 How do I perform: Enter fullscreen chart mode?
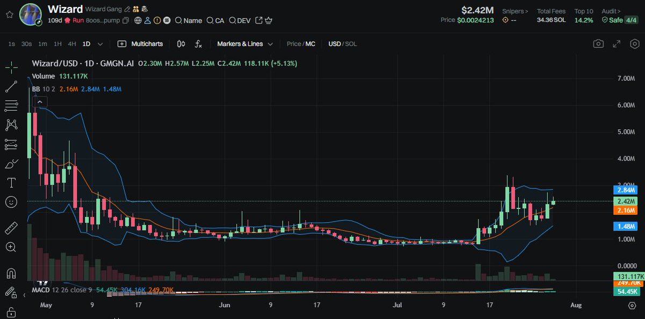click(616, 44)
